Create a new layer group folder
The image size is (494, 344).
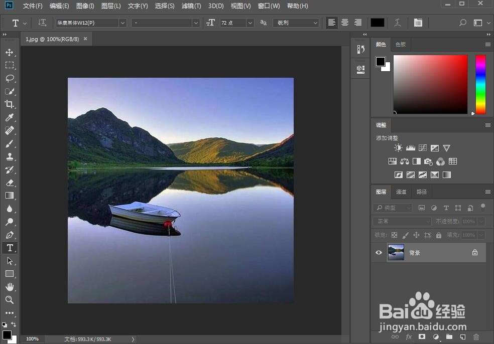(x=449, y=337)
